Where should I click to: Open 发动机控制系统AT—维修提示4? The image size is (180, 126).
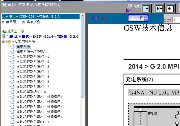[x=40, y=112]
